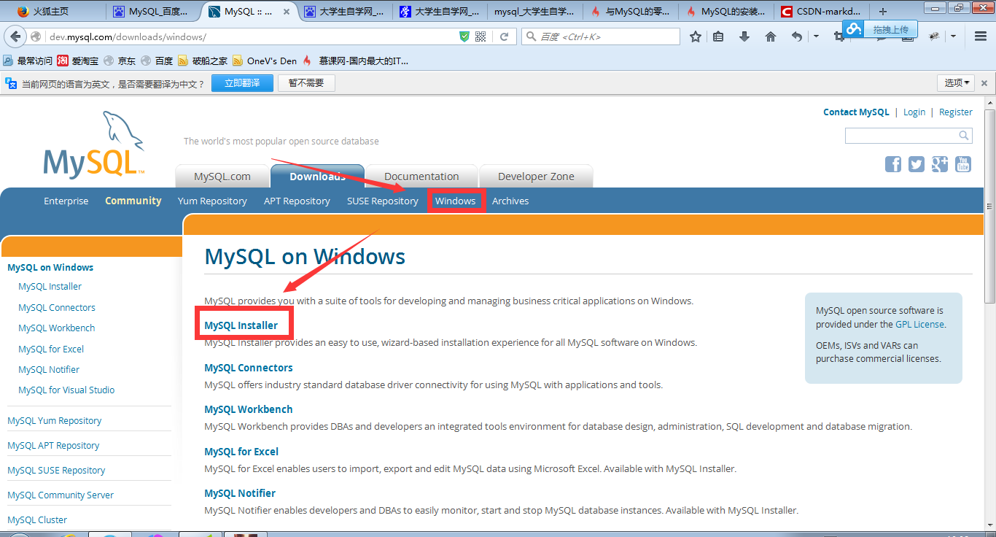Visit MySQL Twitter page icon

coord(917,164)
